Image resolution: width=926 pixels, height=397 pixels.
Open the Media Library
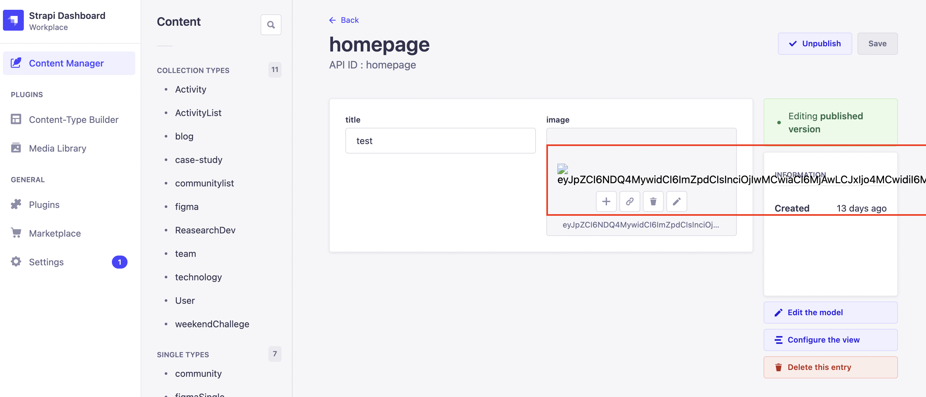coord(57,148)
